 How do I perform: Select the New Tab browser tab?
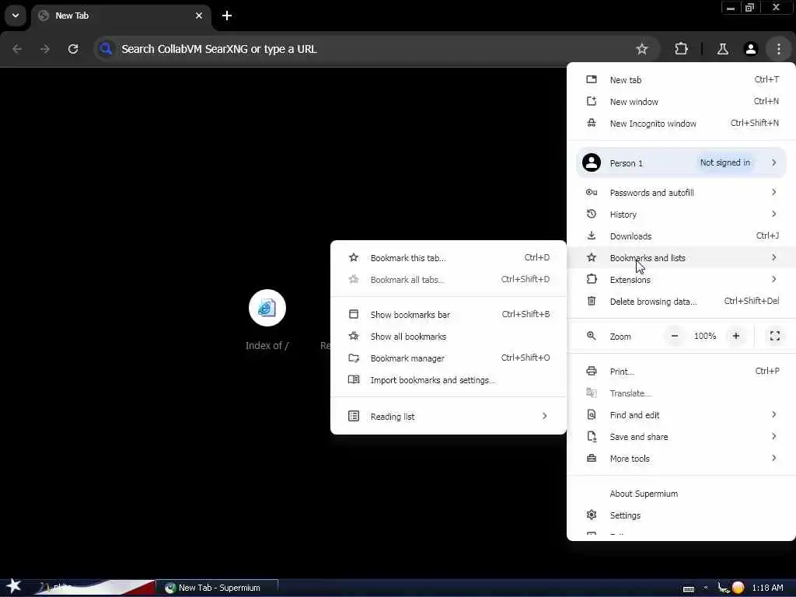pyautogui.click(x=120, y=16)
